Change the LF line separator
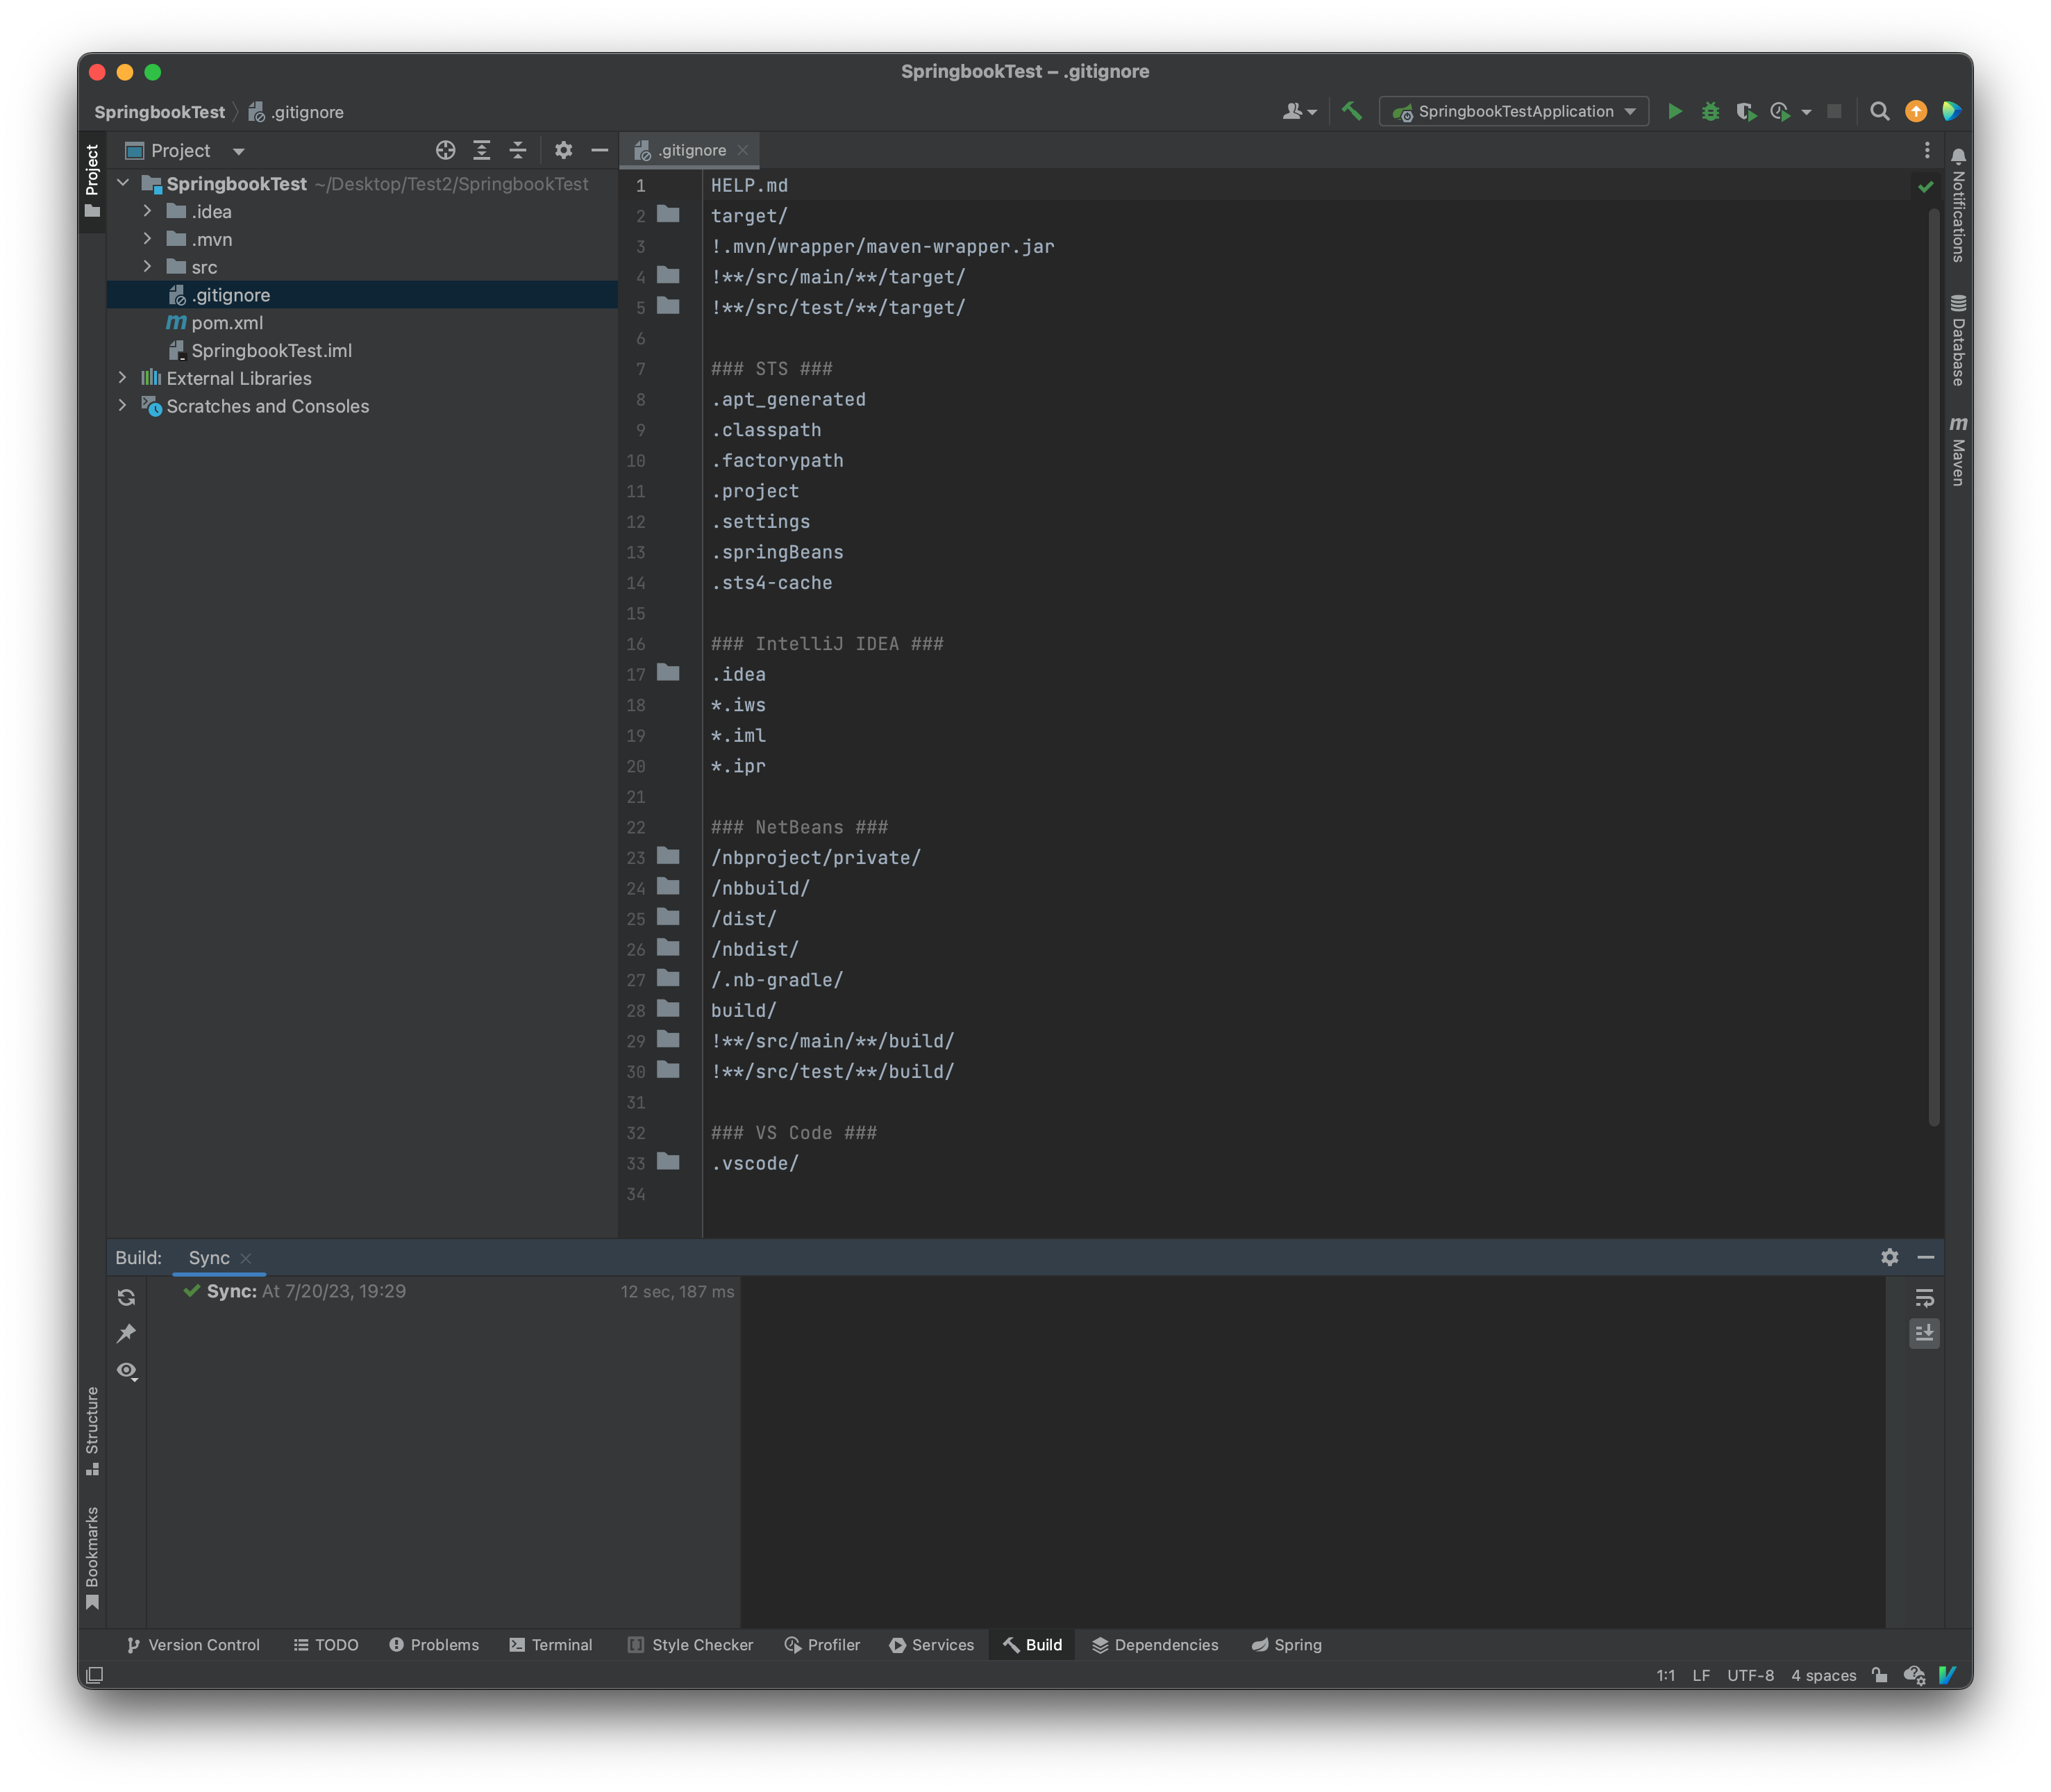The height and width of the screenshot is (1792, 2051). pos(1700,1675)
